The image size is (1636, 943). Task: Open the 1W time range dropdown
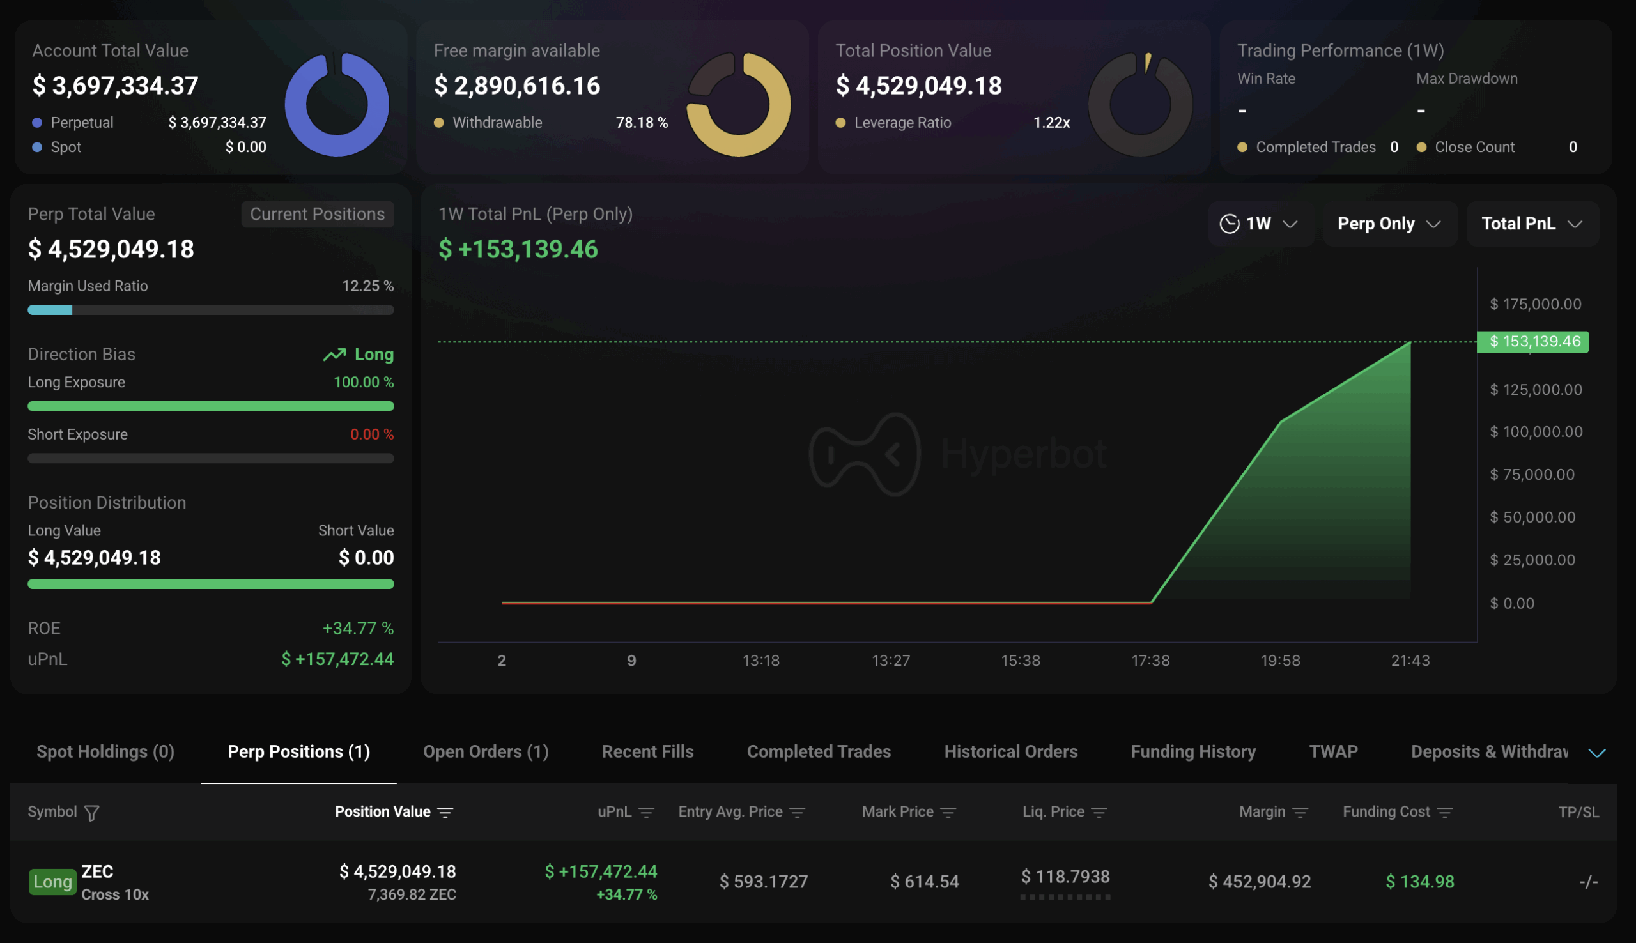pos(1260,224)
